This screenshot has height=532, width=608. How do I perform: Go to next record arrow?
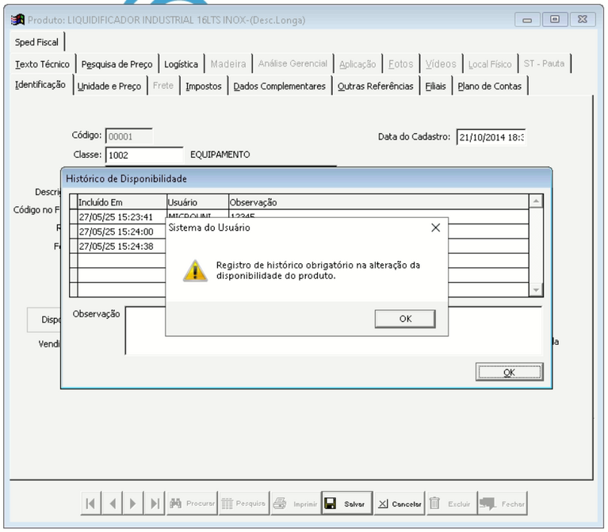134,504
